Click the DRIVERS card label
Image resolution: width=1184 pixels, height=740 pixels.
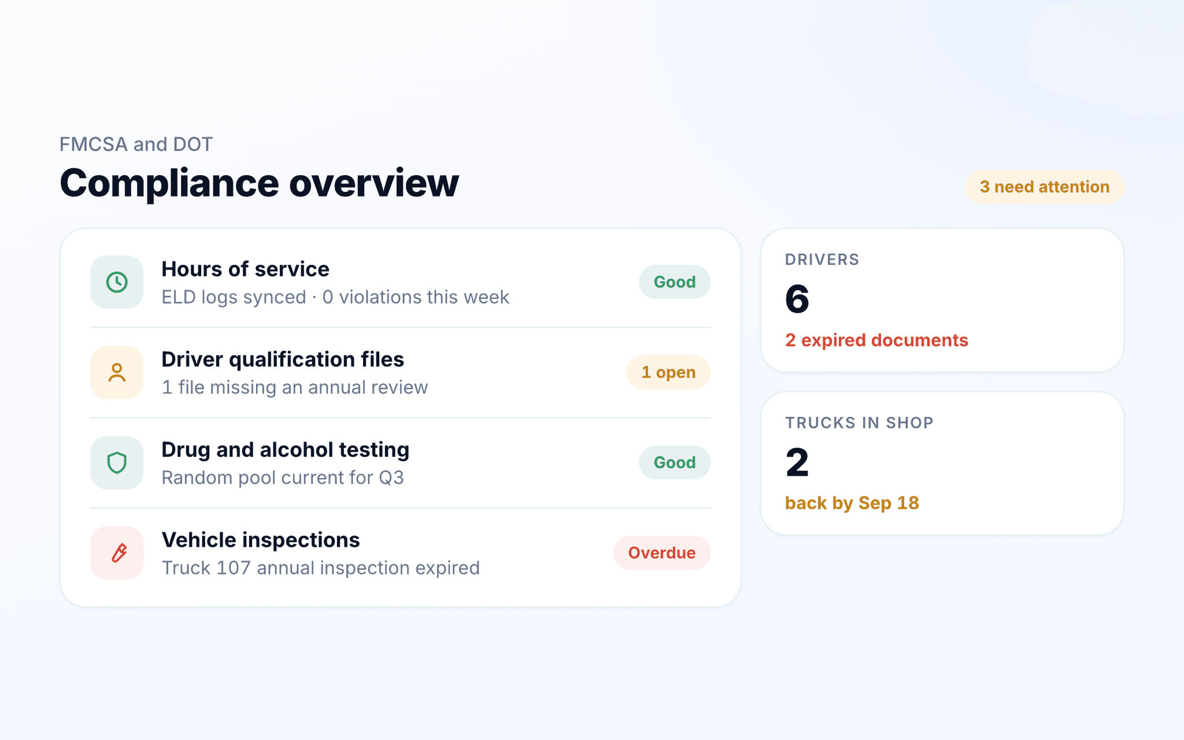click(822, 260)
